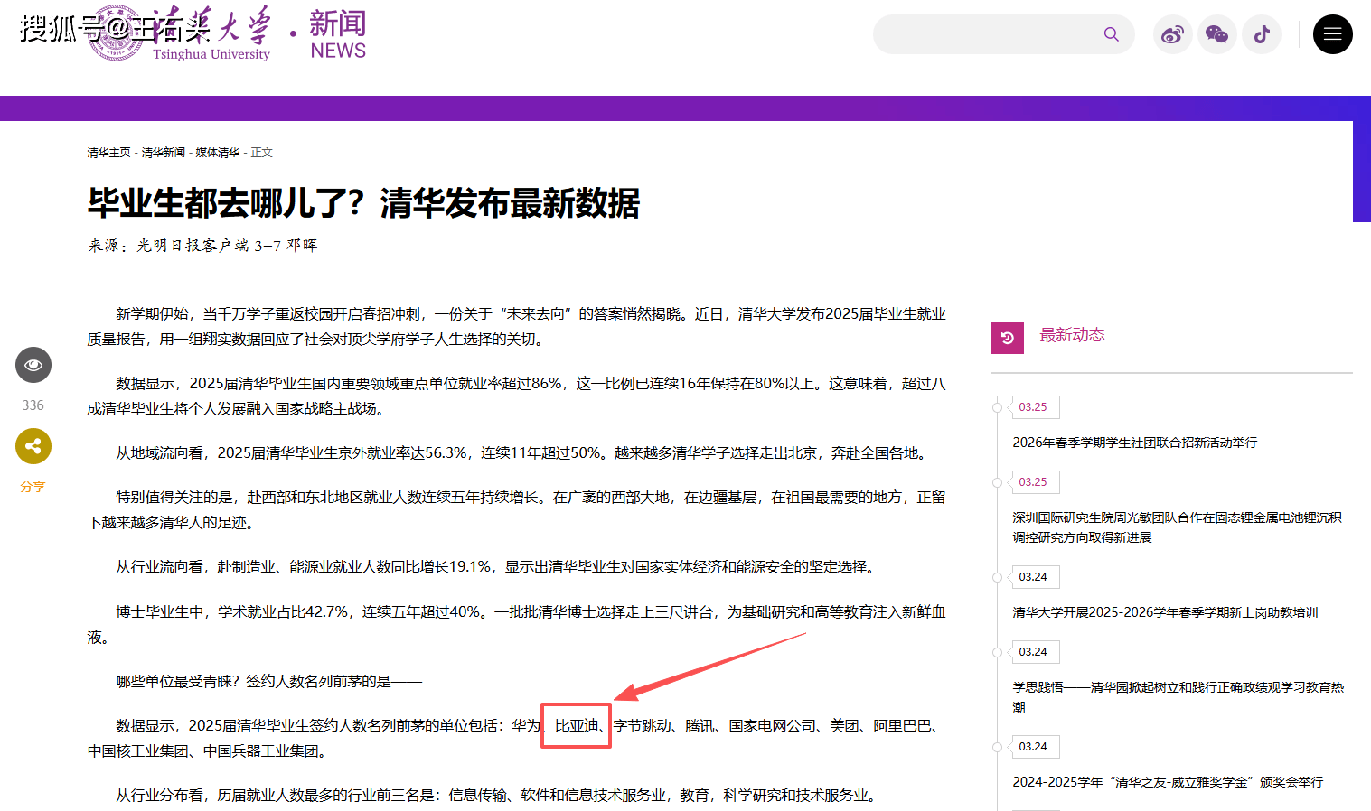
Task: Click the eye view-count icon
Action: [33, 365]
